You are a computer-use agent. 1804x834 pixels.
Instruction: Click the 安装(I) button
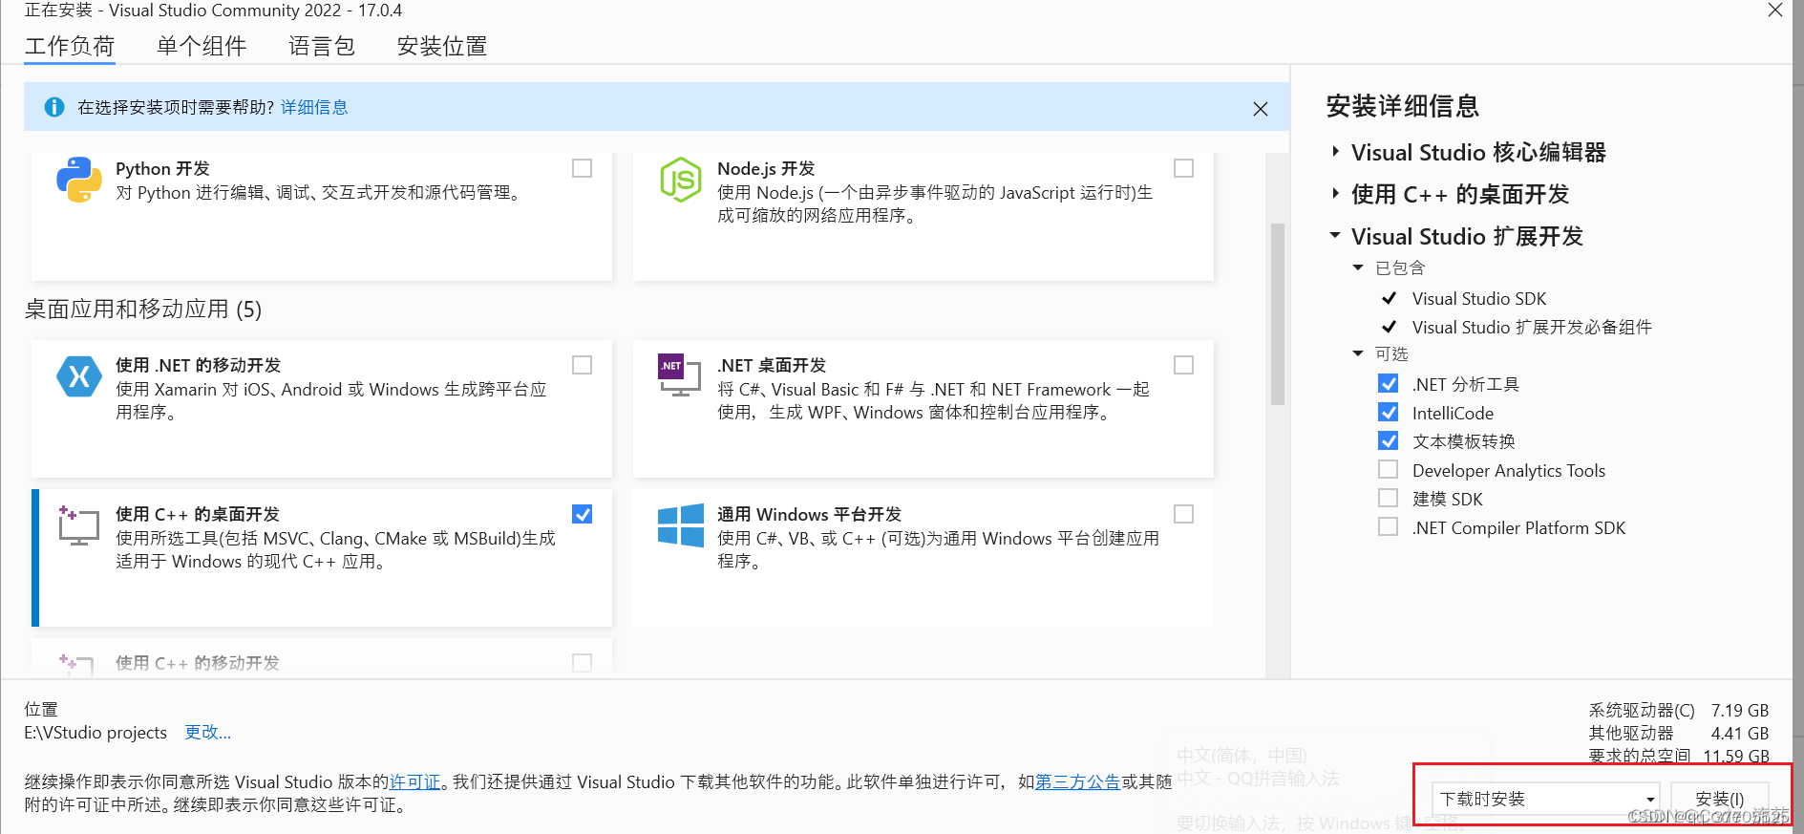click(1719, 799)
